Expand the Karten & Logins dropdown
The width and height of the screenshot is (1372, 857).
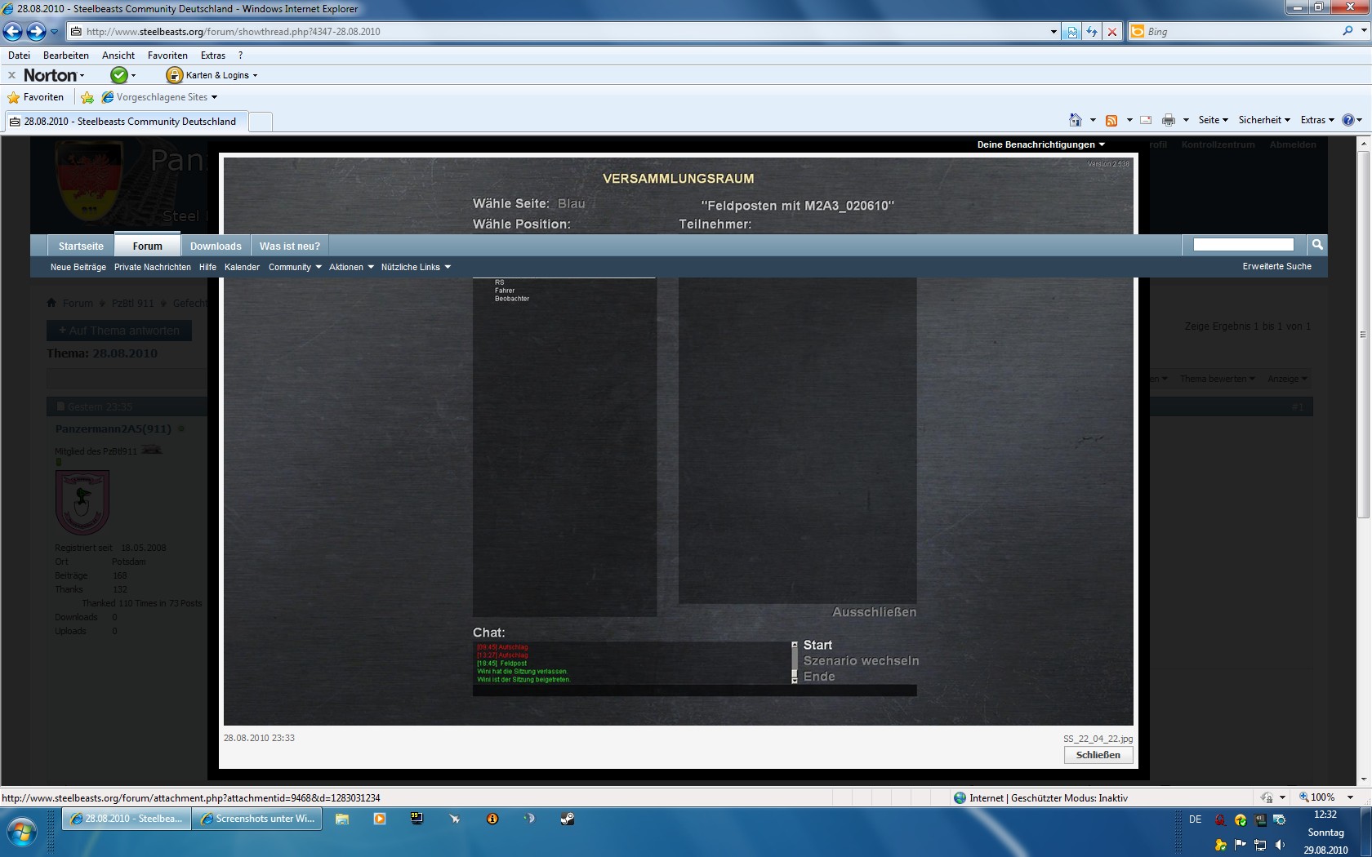point(212,75)
